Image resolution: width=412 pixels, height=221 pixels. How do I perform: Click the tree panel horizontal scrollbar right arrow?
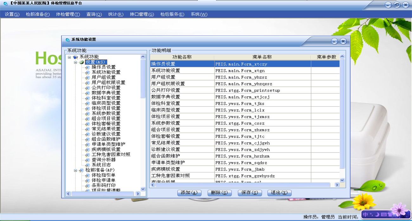[x=138, y=194]
